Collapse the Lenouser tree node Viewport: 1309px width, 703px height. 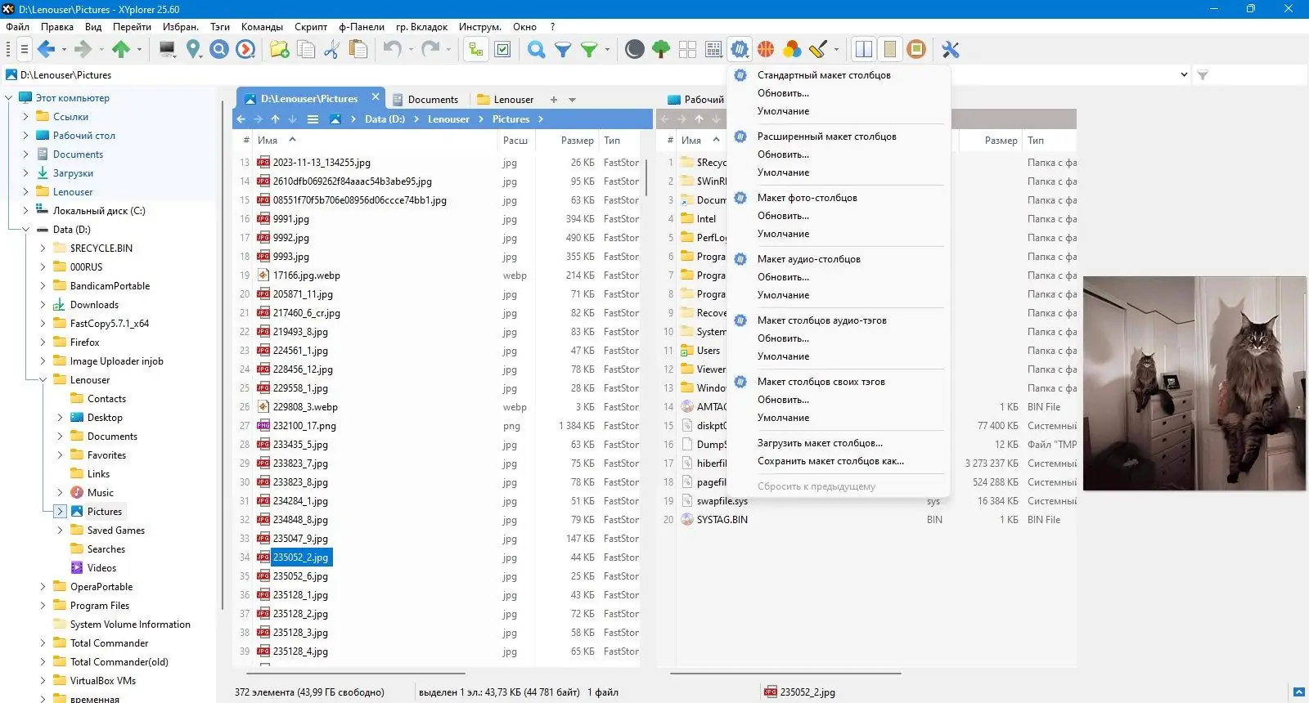(43, 380)
